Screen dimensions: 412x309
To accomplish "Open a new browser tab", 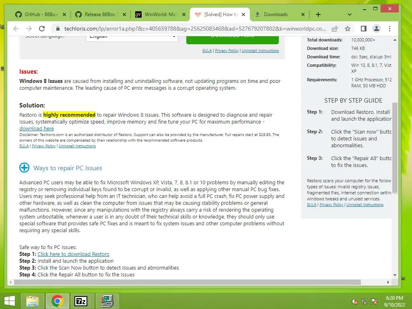I will tap(318, 15).
